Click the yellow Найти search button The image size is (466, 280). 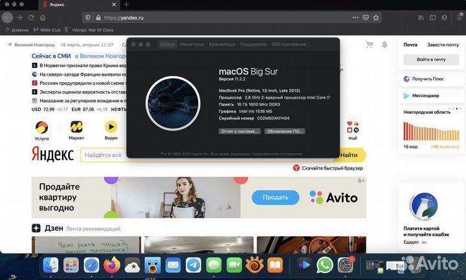pyautogui.click(x=351, y=155)
